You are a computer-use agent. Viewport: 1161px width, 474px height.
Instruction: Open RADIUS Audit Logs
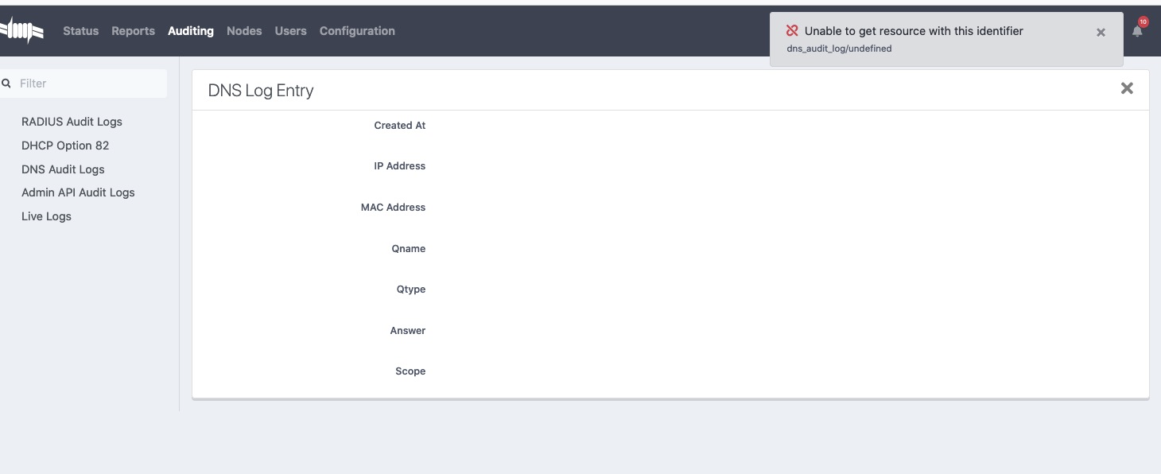[72, 122]
